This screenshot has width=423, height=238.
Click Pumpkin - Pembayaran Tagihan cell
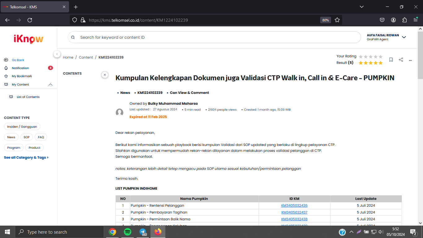click(194, 212)
